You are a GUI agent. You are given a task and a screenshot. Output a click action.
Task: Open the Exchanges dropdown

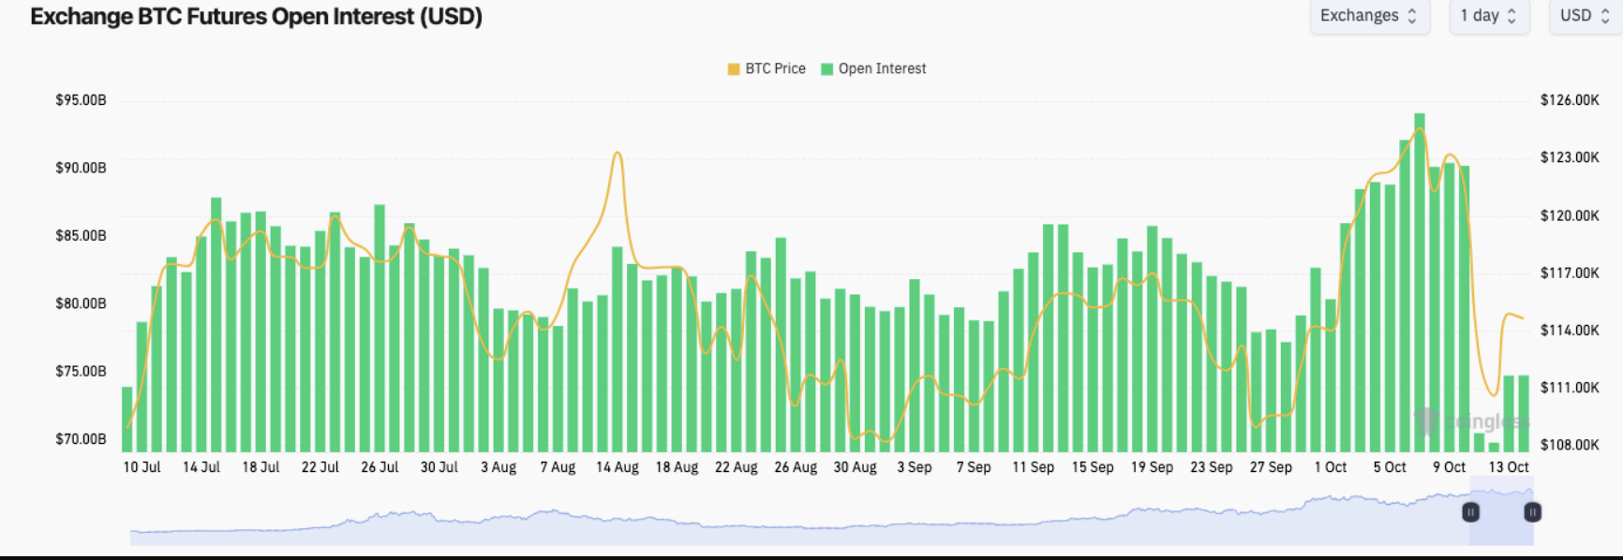[x=1368, y=16]
